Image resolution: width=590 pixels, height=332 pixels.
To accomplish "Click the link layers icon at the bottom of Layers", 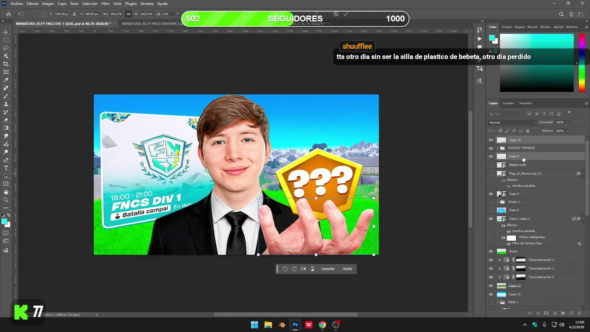I will point(530,313).
